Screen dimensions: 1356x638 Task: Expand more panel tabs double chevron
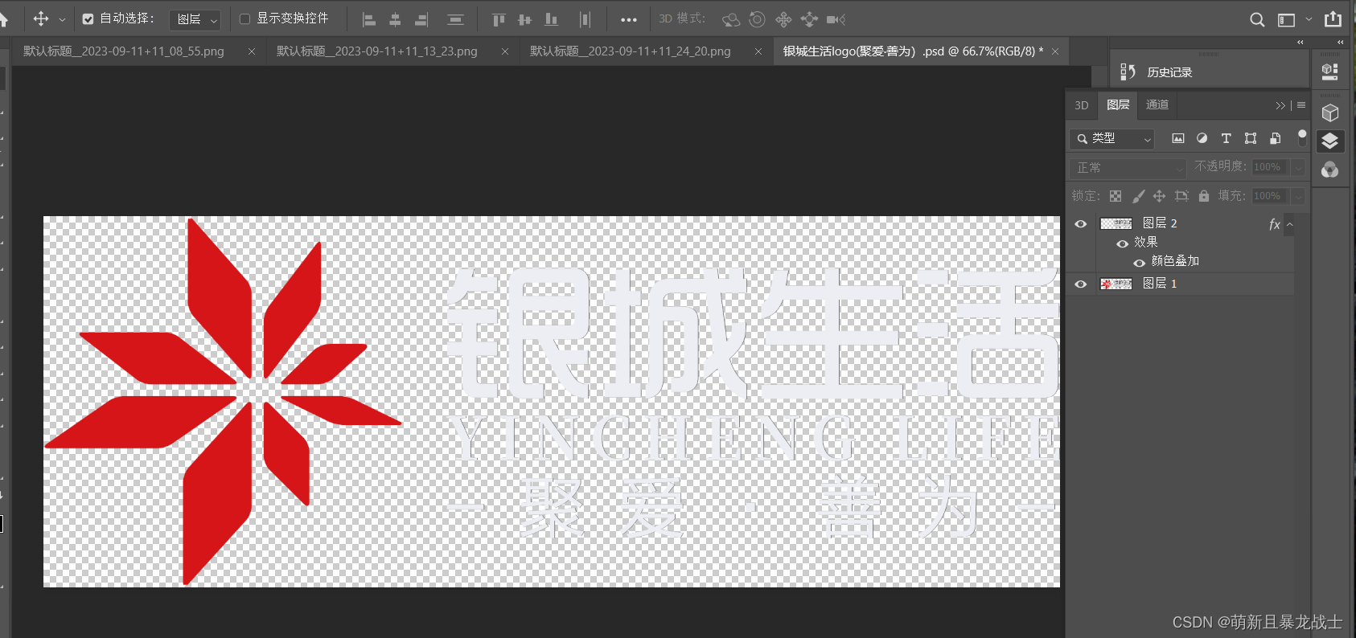1280,105
